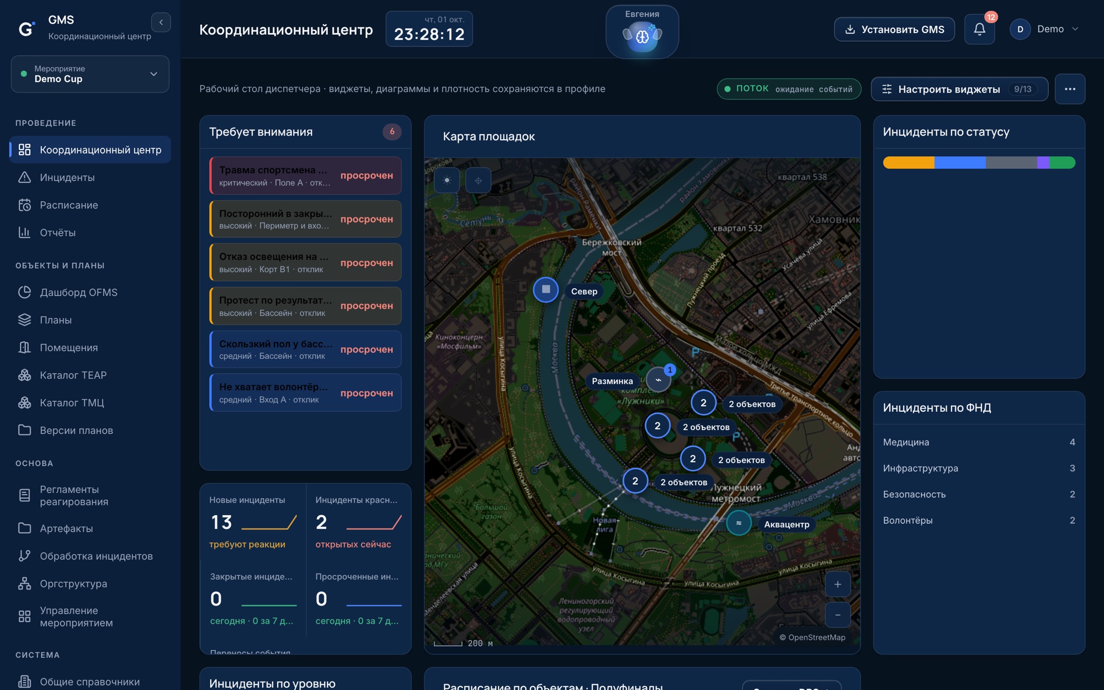Expand the Мероприятие Demo Cup dropdown

pos(90,74)
